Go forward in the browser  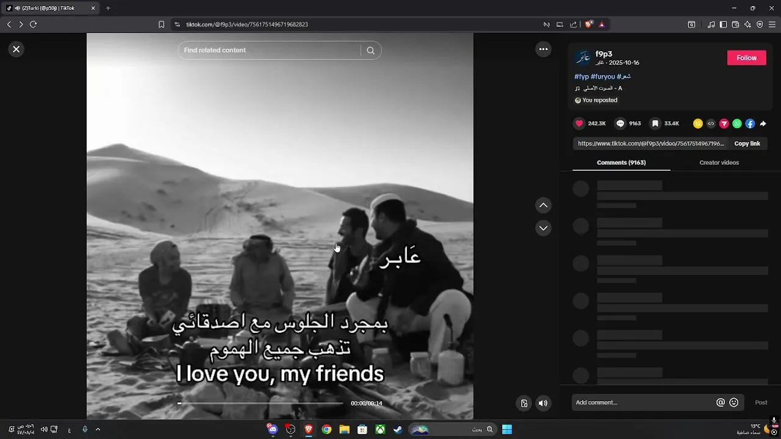21,24
